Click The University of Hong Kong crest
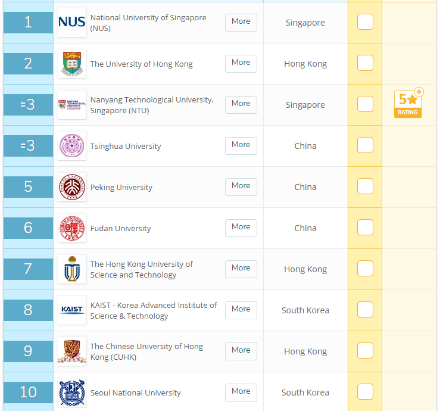 click(71, 64)
